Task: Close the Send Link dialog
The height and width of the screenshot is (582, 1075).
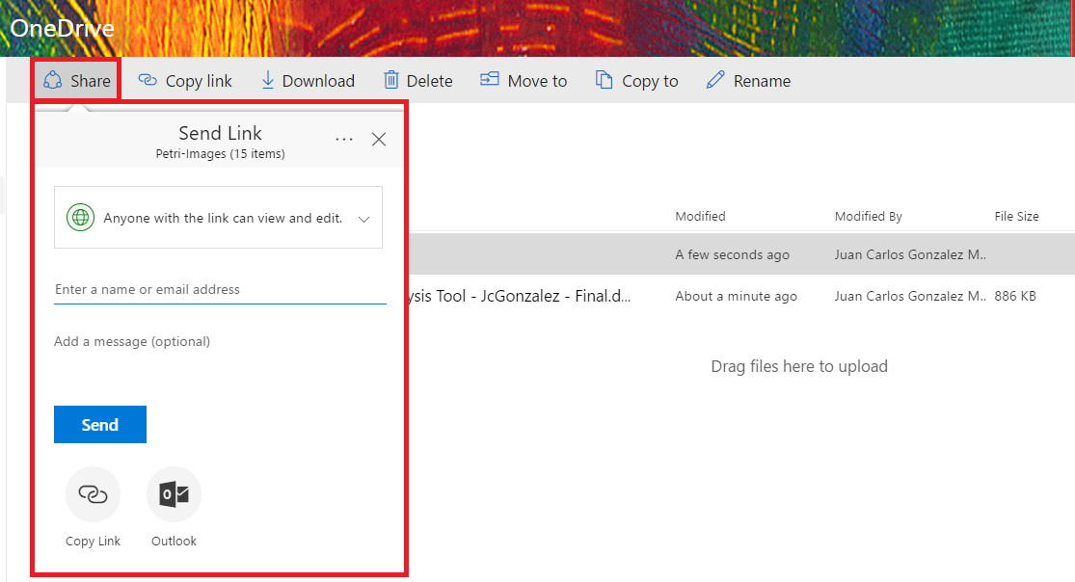Action: (x=378, y=139)
